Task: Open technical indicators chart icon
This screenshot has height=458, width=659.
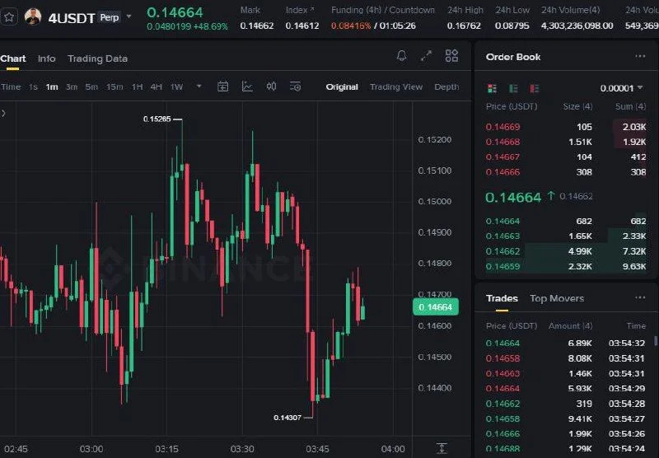Action: pyautogui.click(x=247, y=86)
